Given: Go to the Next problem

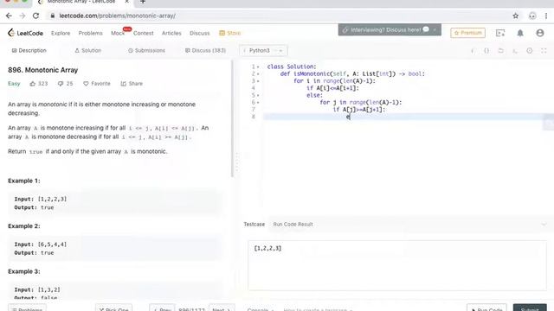Looking at the screenshot, I should tap(222, 308).
